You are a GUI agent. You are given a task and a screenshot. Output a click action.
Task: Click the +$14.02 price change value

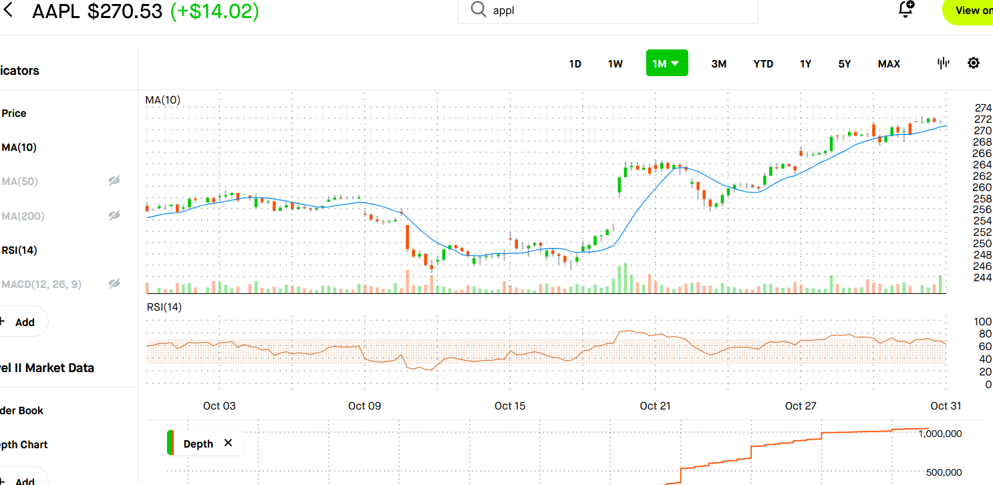(215, 11)
